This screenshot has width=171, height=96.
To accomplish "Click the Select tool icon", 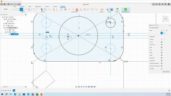I will (117, 9).
